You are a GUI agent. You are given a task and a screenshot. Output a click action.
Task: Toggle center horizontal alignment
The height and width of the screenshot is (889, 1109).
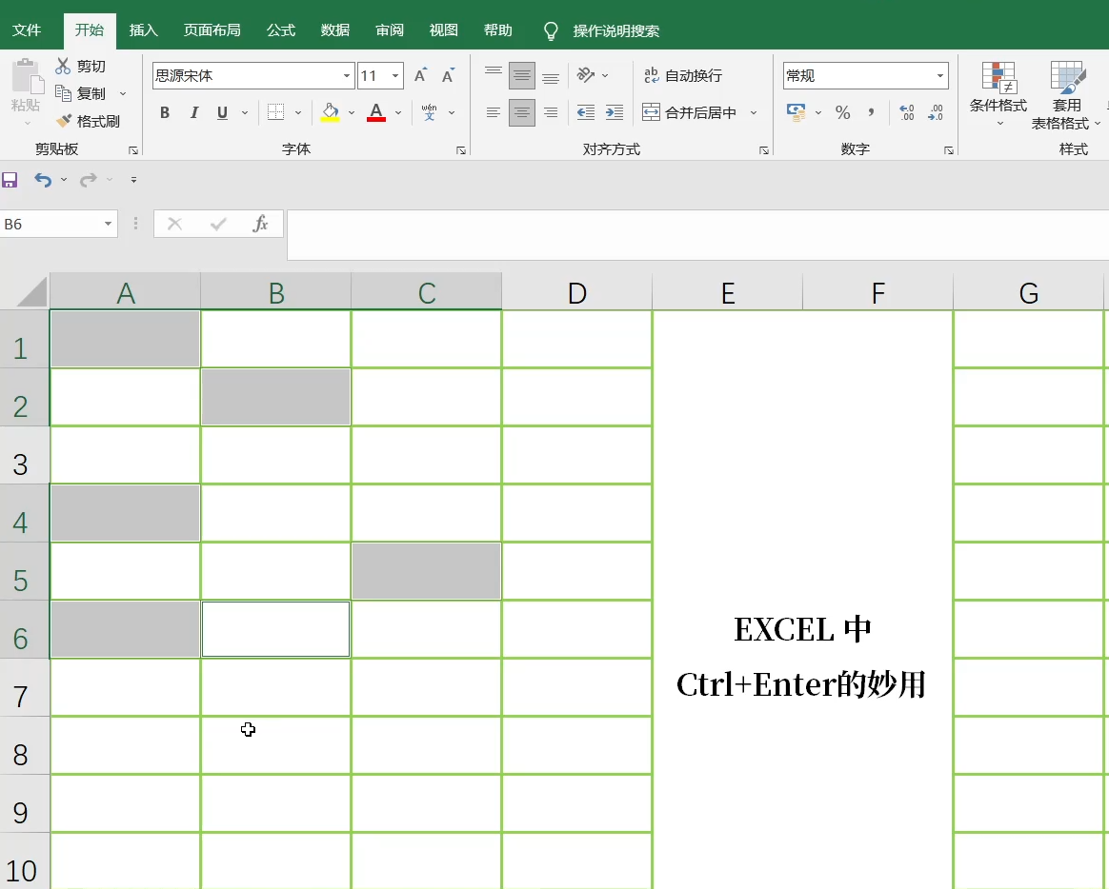522,112
